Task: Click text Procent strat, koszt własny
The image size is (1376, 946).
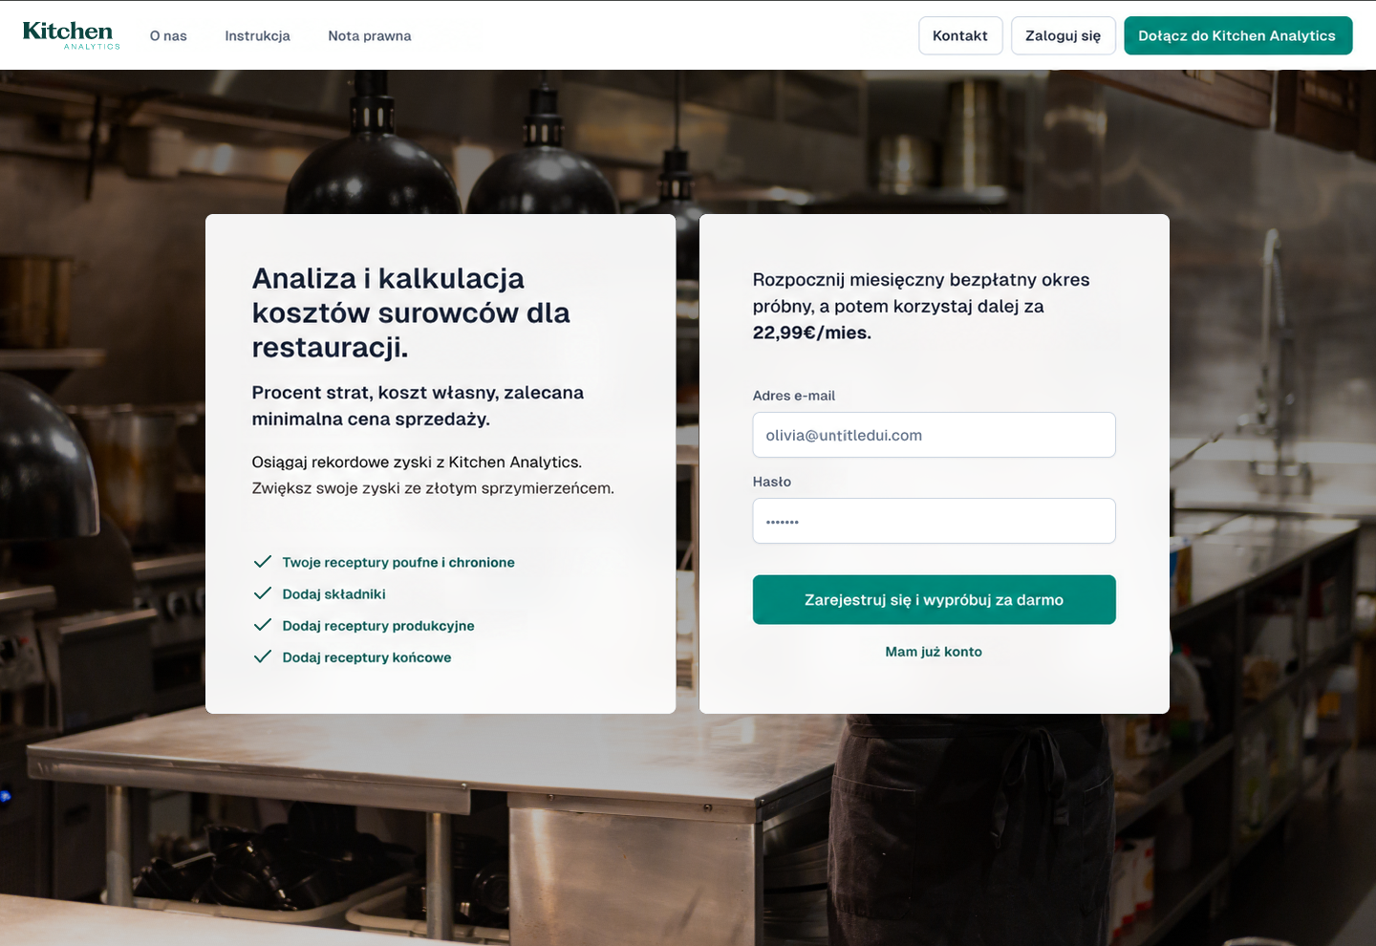Action: click(x=418, y=405)
